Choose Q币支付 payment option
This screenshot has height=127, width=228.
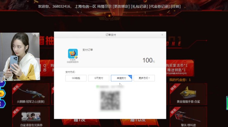(98, 78)
